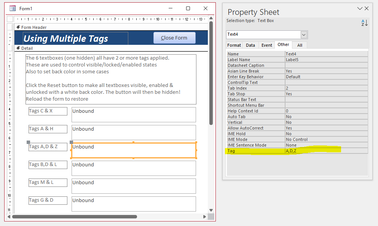Click the Form Header section selector arrow
The width and height of the screenshot is (378, 226).
click(18, 27)
